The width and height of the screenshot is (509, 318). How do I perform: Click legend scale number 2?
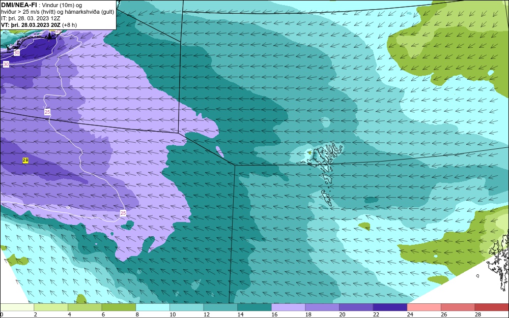(36, 314)
